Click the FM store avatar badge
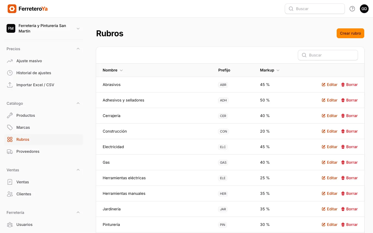This screenshot has height=233, width=373. click(x=11, y=28)
